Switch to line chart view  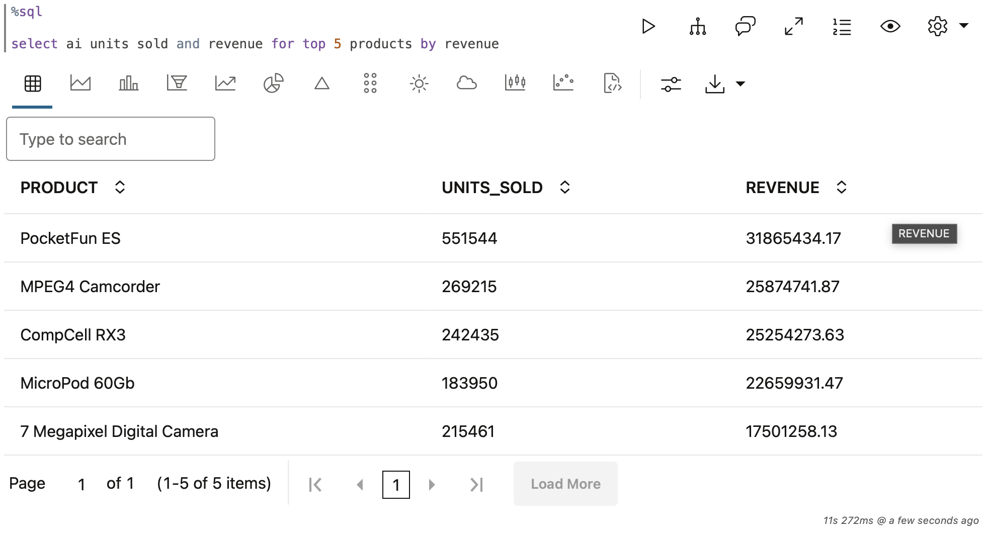point(225,83)
